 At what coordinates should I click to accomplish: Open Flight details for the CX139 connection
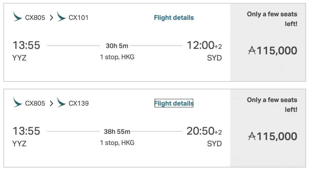click(x=174, y=103)
